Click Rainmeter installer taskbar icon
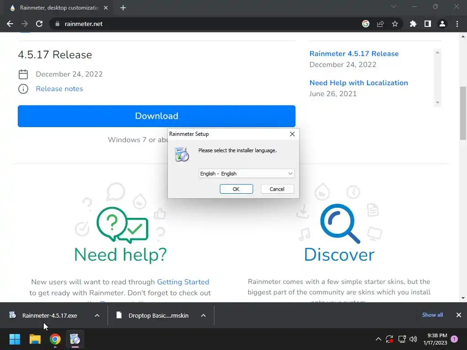 tap(75, 339)
